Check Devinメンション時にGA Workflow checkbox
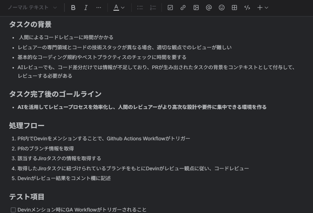The height and width of the screenshot is (213, 313). click(x=13, y=210)
